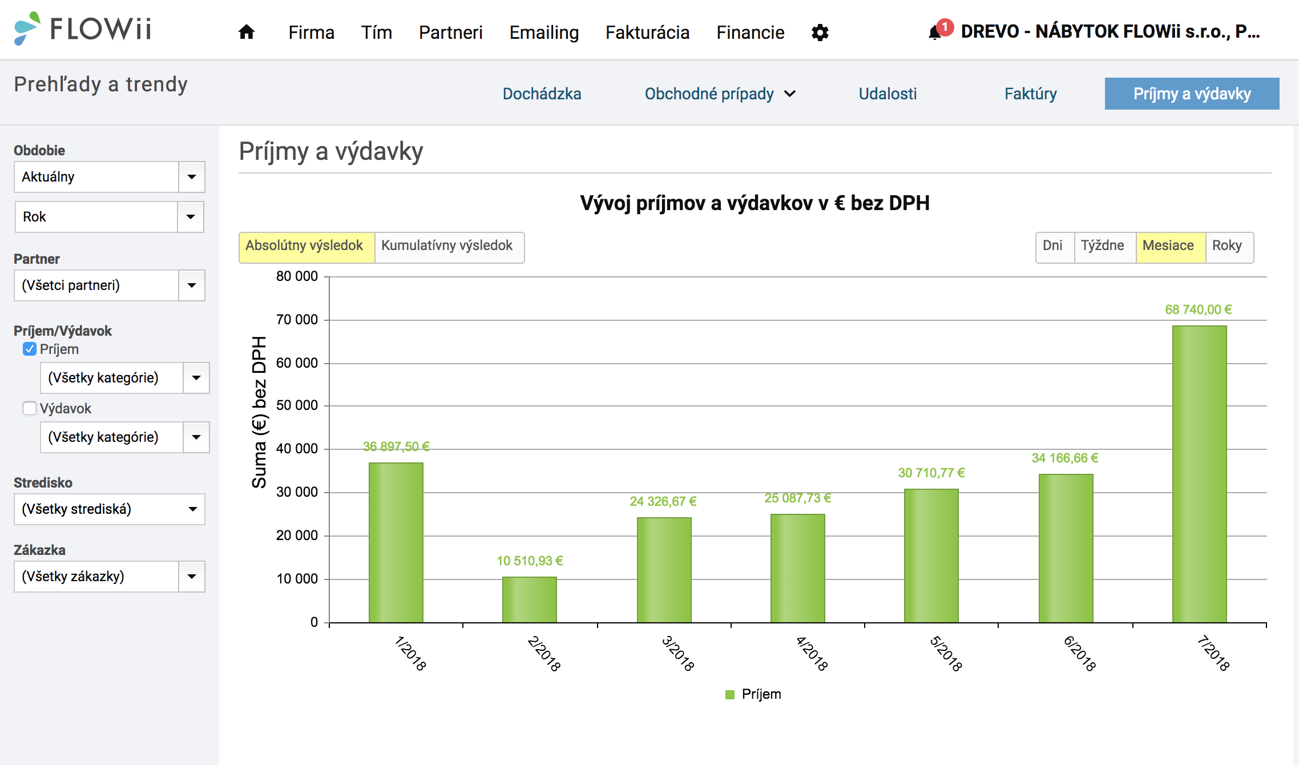Switch chart grouping to Roky
This screenshot has width=1299, height=765.
tap(1229, 247)
